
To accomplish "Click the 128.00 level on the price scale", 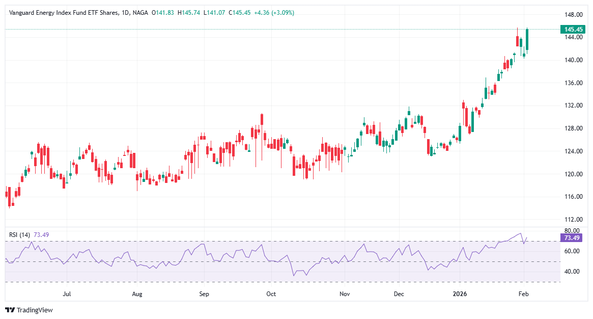I will 574,128.
